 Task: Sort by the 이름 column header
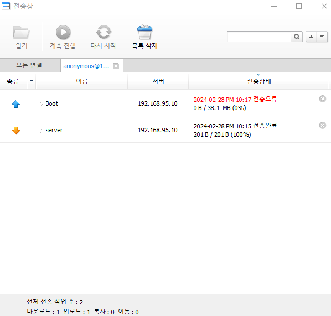82,81
